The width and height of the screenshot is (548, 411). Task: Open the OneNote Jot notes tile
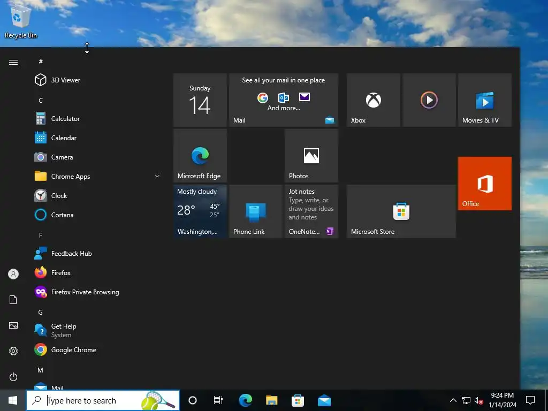(x=311, y=211)
